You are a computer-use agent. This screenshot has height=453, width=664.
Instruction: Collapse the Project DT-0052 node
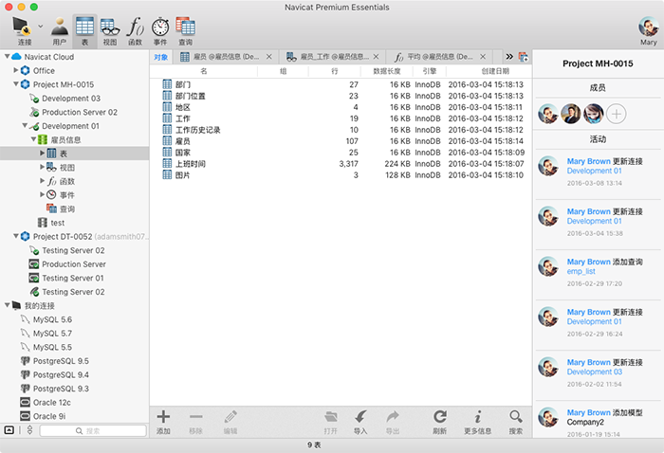16,236
